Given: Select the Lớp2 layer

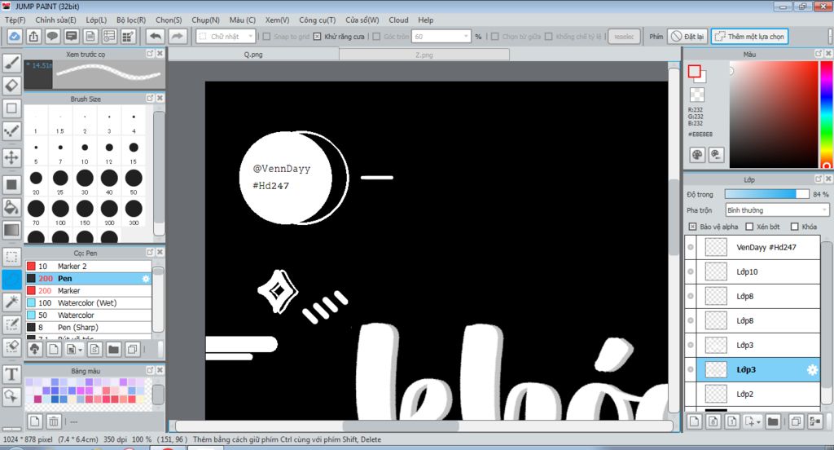Looking at the screenshot, I should click(752, 394).
